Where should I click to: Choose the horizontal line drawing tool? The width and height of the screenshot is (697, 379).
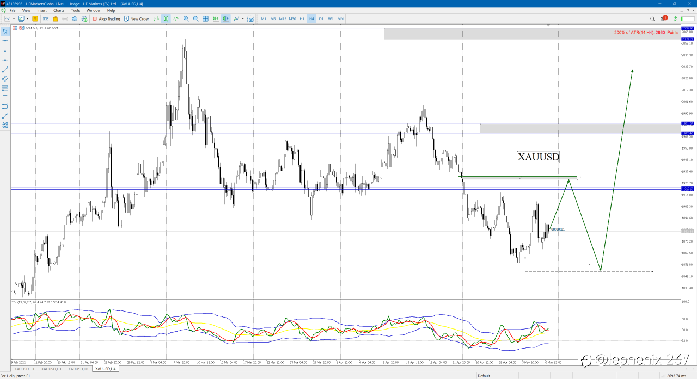coord(5,60)
